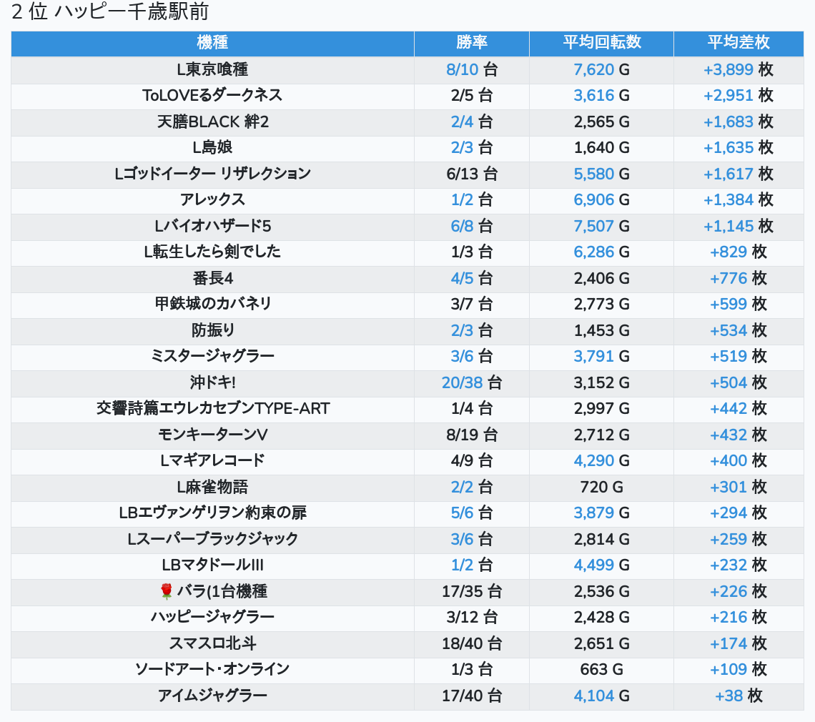Click difference +400 枚 for Lマギアレコード
Screen dimensions: 815x722
click(x=738, y=460)
